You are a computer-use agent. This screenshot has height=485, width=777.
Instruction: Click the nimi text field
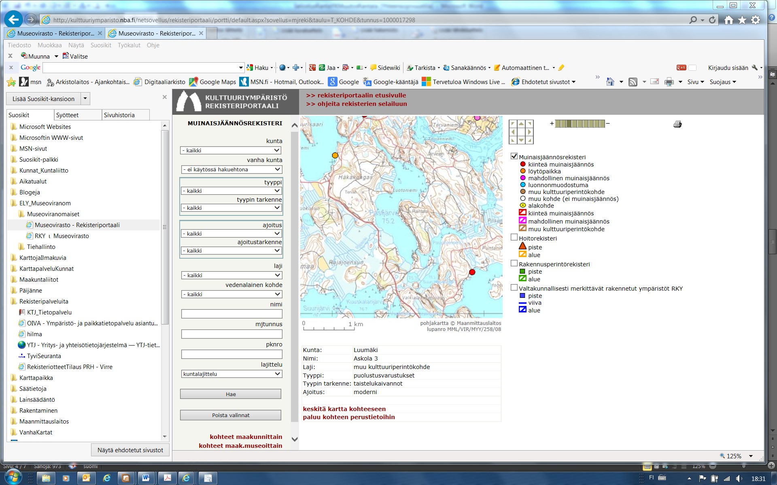pos(231,314)
